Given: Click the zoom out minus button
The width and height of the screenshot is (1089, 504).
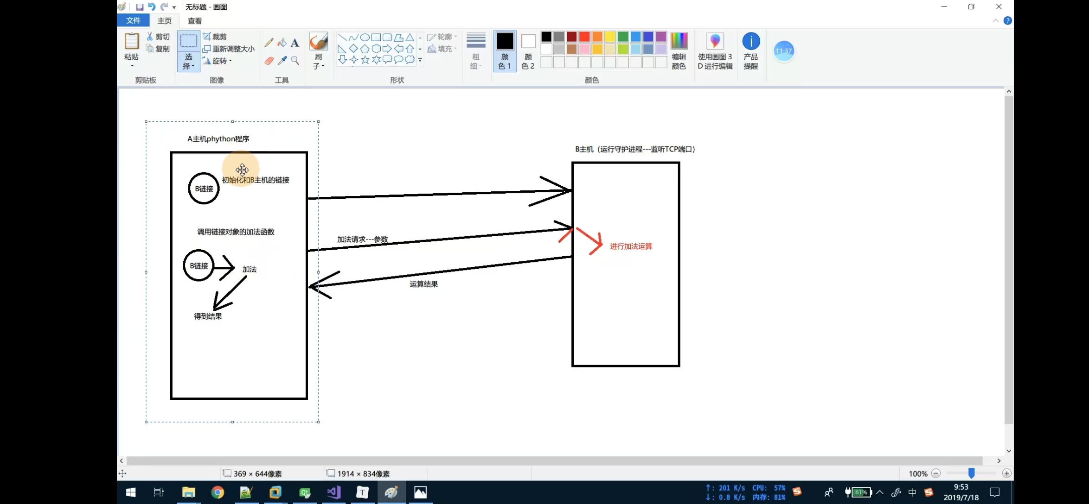Looking at the screenshot, I should click(x=936, y=473).
